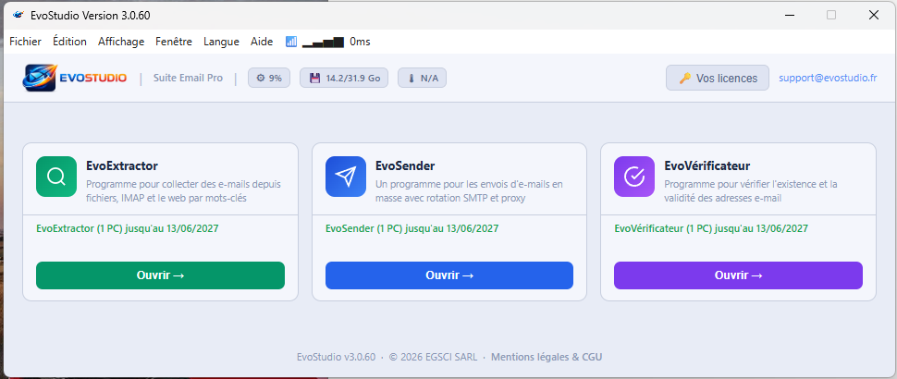Open the Édition menu
The width and height of the screenshot is (897, 379).
coord(69,42)
